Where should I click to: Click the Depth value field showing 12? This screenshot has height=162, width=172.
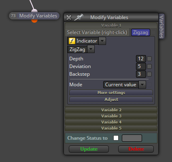click(x=141, y=59)
